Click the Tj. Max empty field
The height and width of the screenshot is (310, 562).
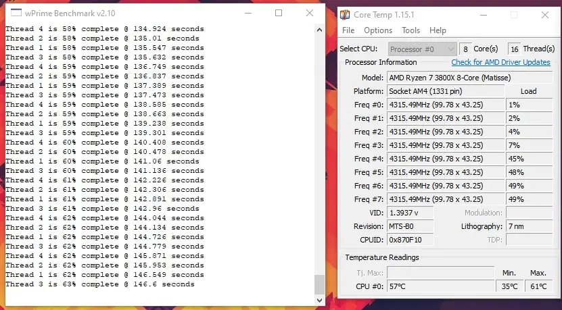click(440, 273)
